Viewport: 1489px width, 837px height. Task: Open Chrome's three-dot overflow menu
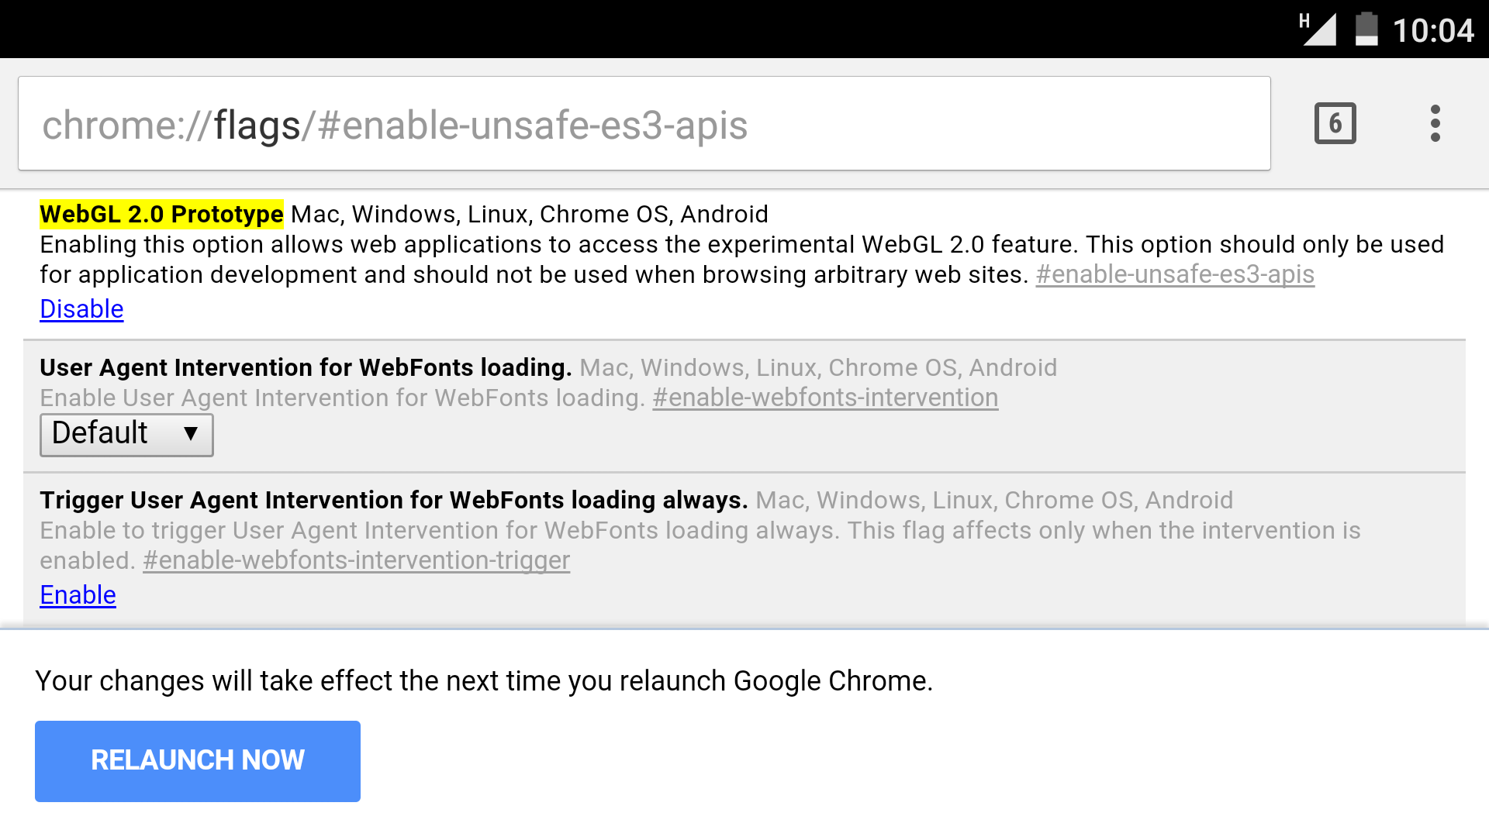tap(1435, 123)
